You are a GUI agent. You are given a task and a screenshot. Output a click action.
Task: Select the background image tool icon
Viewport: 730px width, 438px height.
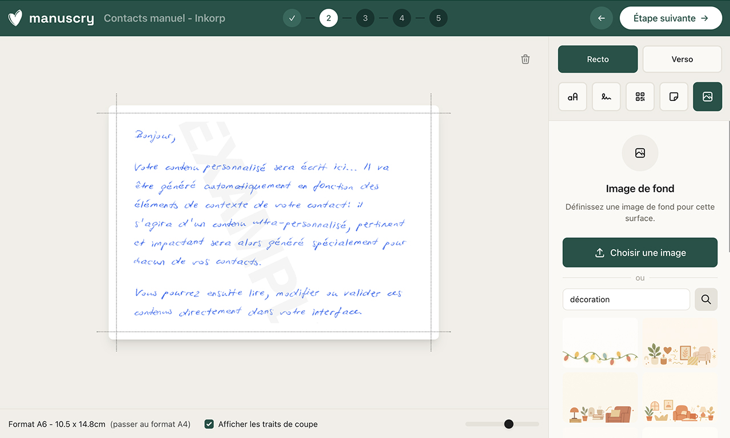tap(707, 97)
